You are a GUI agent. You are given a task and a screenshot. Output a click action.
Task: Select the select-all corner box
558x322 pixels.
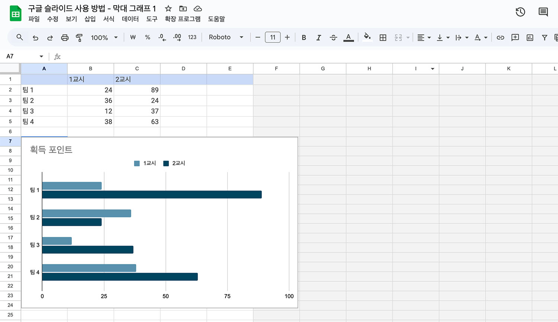click(x=10, y=68)
